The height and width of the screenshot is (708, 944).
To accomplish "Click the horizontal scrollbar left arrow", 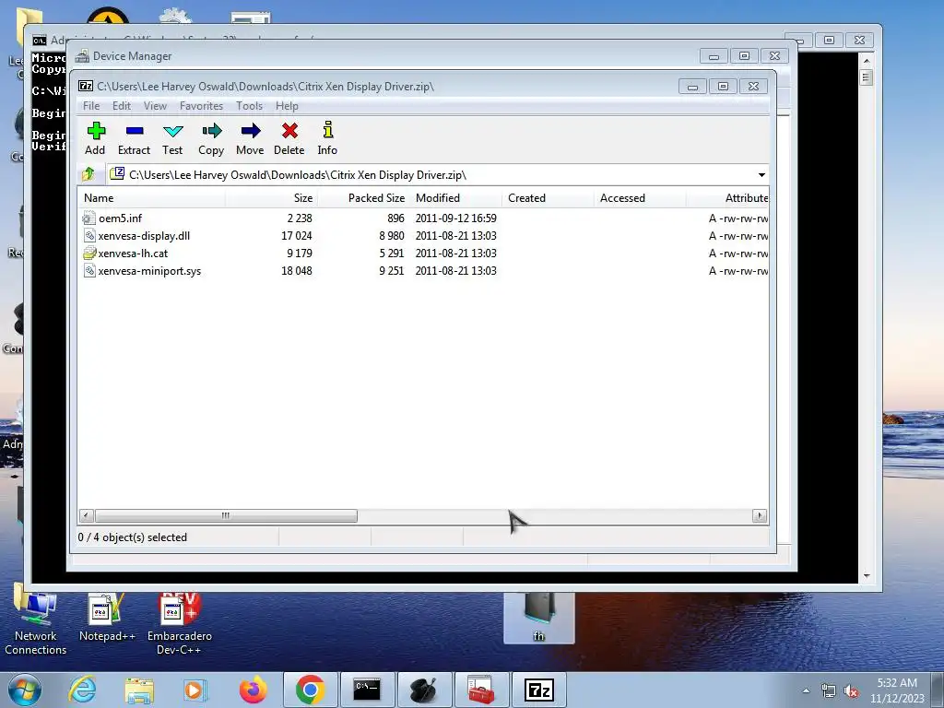I will (x=86, y=515).
